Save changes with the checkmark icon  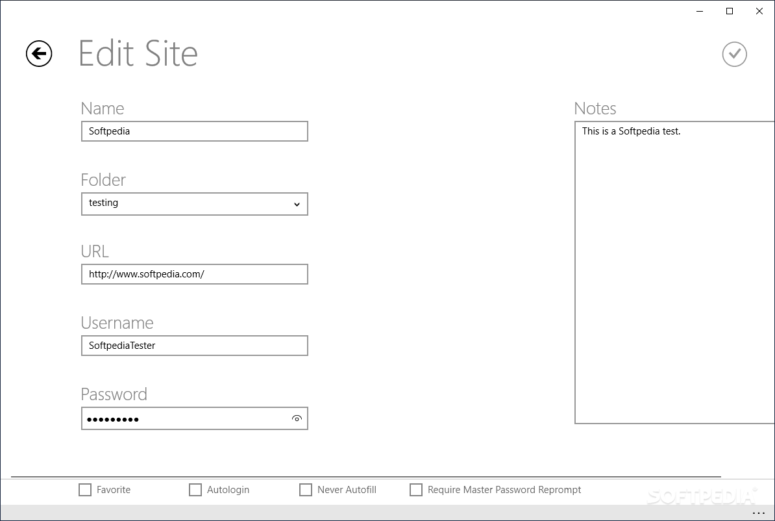coord(735,54)
